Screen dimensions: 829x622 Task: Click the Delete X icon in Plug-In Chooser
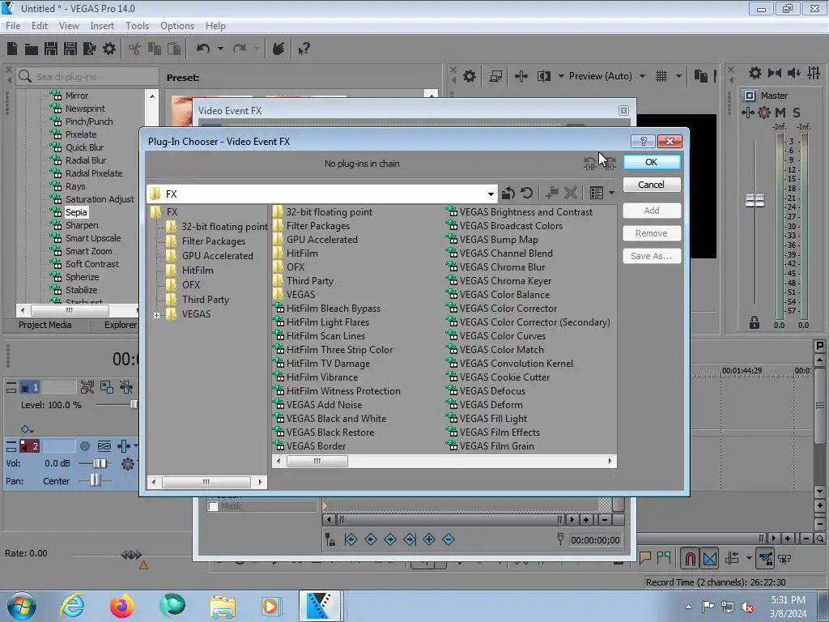(571, 193)
